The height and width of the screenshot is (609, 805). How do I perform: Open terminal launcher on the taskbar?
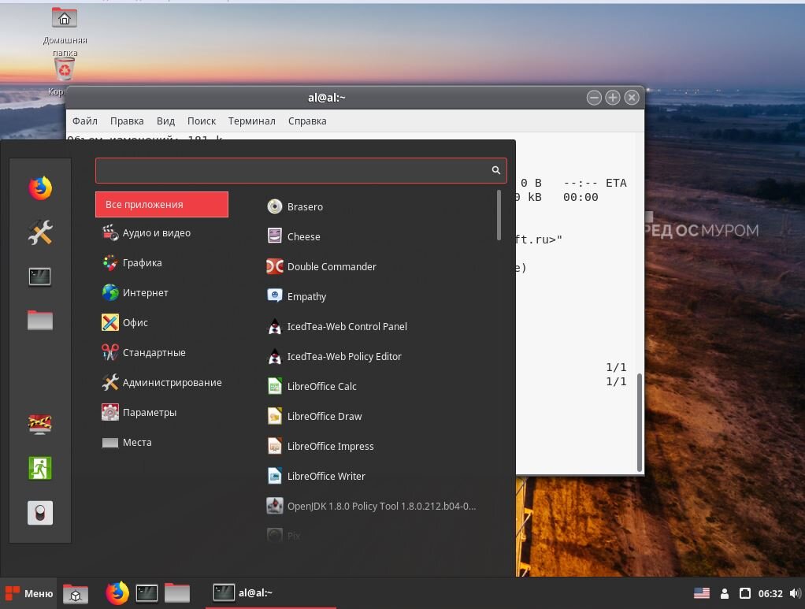coord(147,593)
